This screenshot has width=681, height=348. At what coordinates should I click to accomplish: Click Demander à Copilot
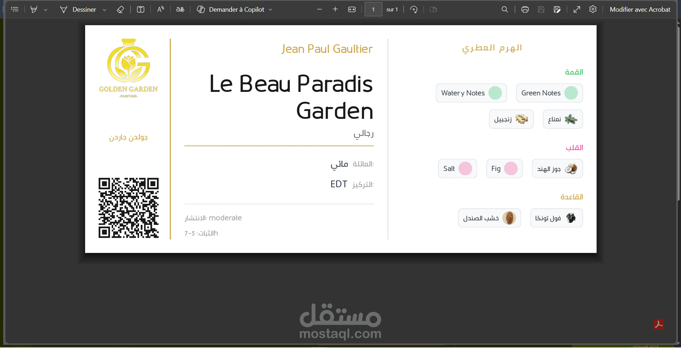coord(231,10)
